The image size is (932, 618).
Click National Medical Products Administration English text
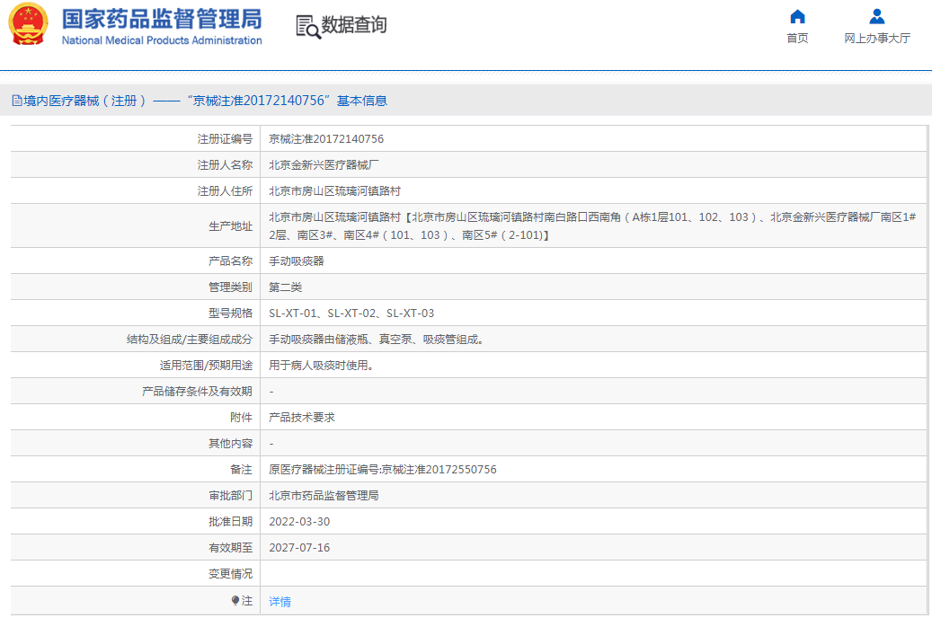pos(162,40)
